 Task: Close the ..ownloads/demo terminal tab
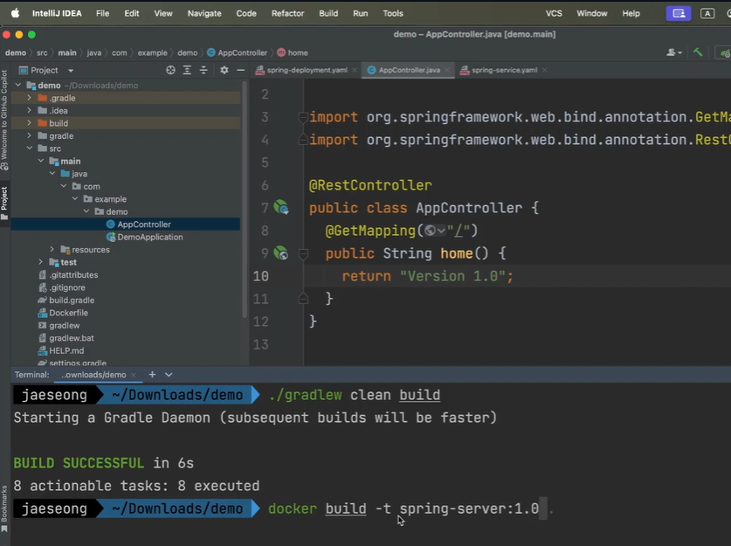pos(134,375)
